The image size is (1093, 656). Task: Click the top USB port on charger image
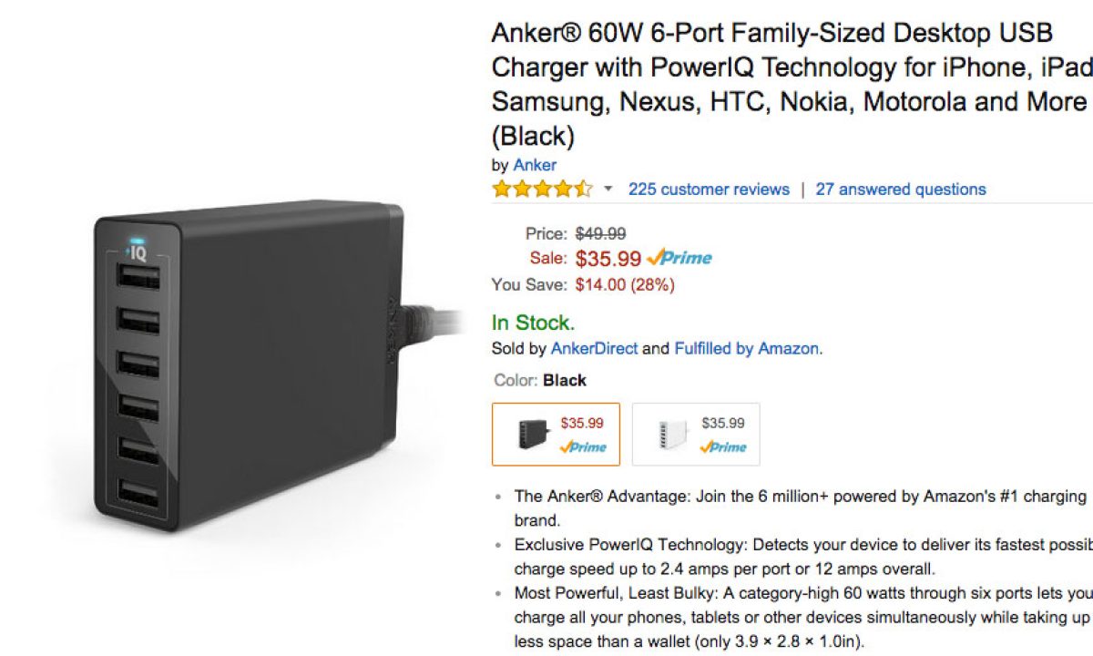tap(138, 276)
